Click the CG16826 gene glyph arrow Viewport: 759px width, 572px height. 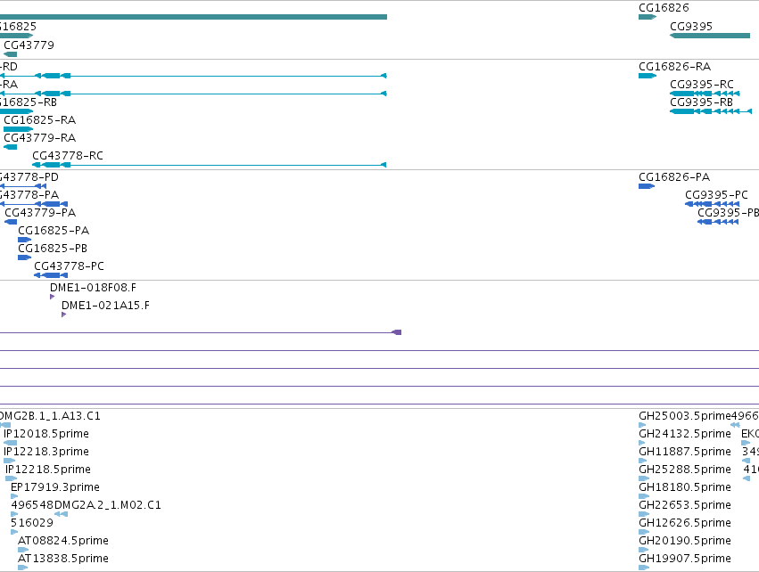[x=648, y=17]
